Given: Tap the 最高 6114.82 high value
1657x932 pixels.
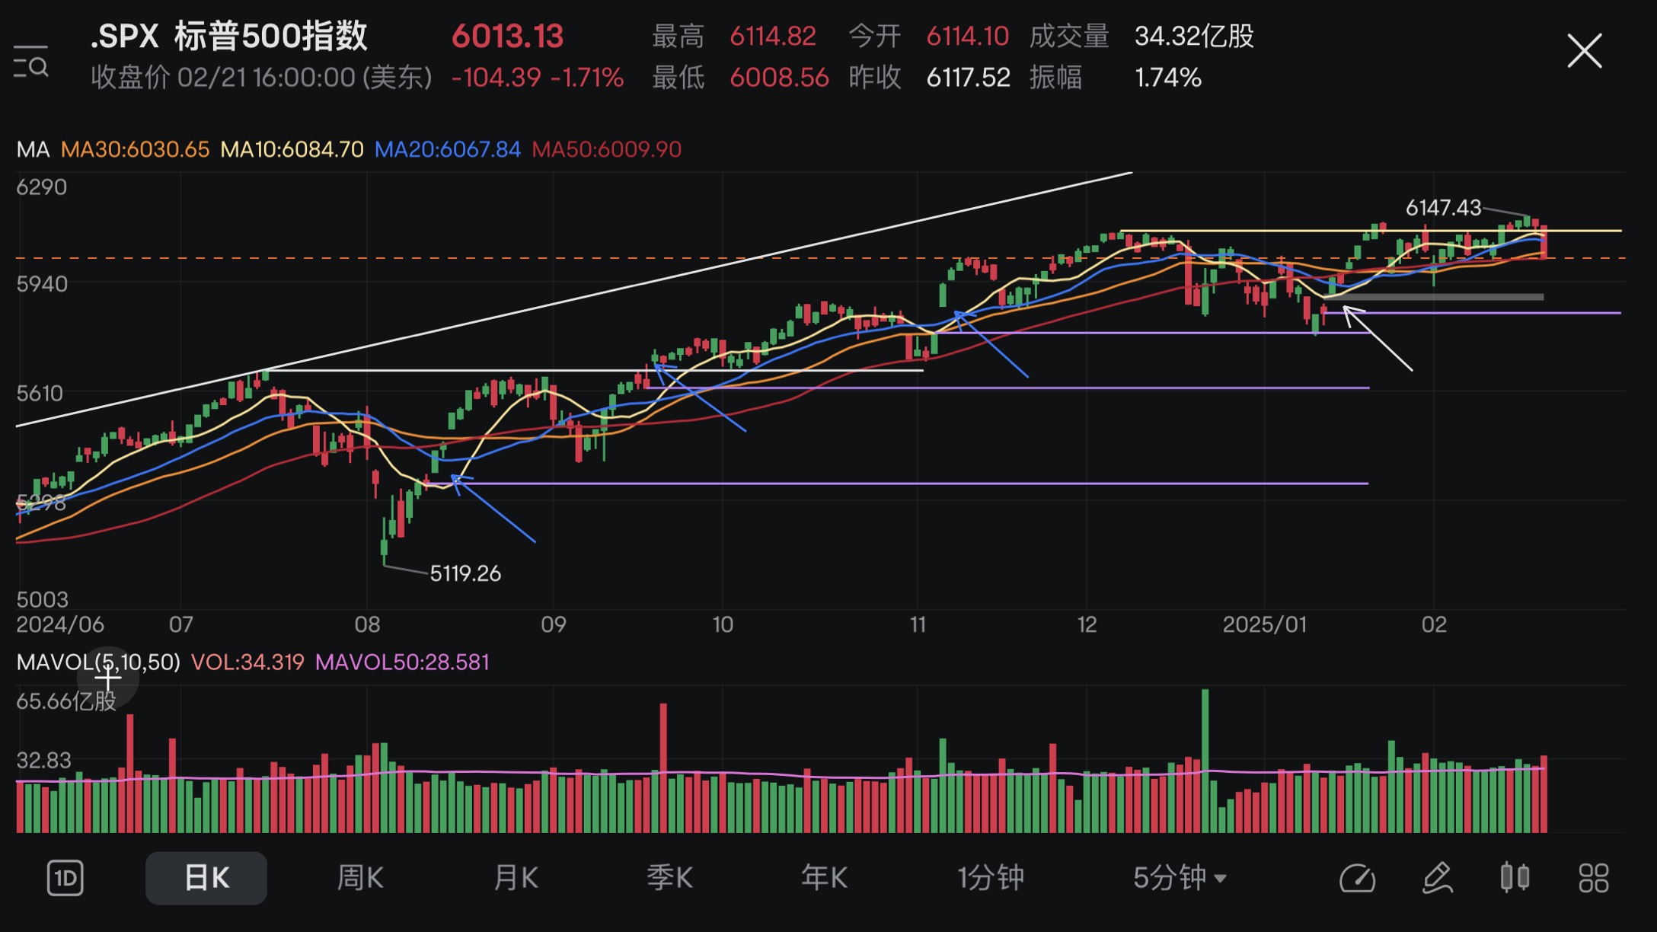Looking at the screenshot, I should coord(734,36).
